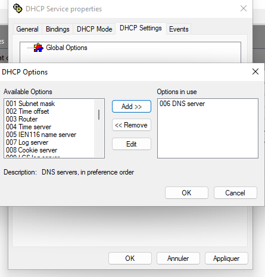This screenshot has width=265, height=277.
Task: Click the Edit button
Action: click(132, 144)
